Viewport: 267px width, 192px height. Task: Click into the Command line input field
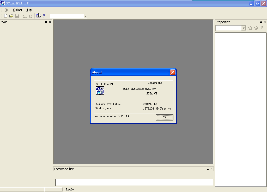tap(134, 182)
